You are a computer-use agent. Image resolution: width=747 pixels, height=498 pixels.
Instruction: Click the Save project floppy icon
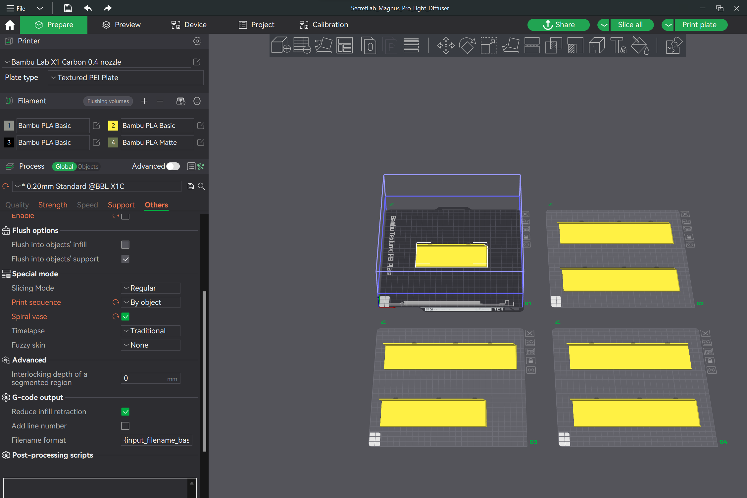(68, 8)
